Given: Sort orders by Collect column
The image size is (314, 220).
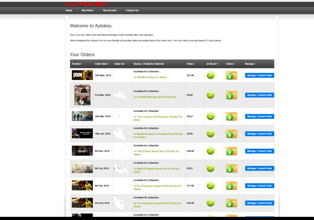Looking at the screenshot, I should pyautogui.click(x=230, y=64).
